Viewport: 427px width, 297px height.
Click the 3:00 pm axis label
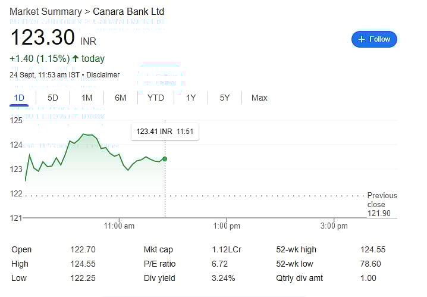334,226
